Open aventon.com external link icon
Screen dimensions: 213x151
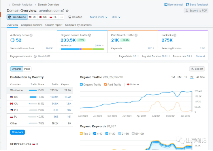pyautogui.click(x=63, y=11)
